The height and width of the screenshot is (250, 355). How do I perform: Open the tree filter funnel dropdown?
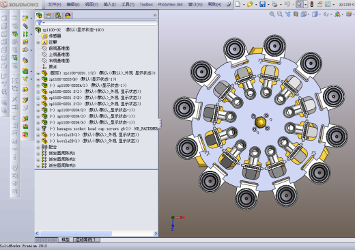coord(41,23)
